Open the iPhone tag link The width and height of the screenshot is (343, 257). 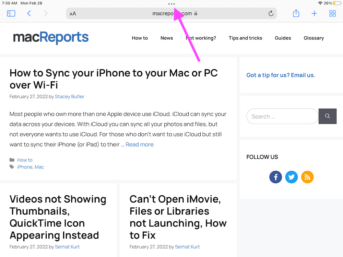pos(25,167)
